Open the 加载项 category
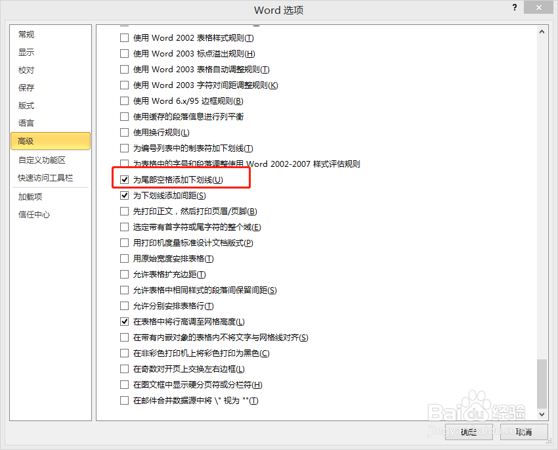This screenshot has height=450, width=558. [x=50, y=197]
